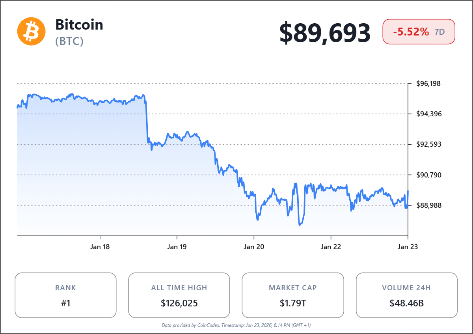Click the Bitcoin name heading
473x334 pixels.
click(x=79, y=25)
